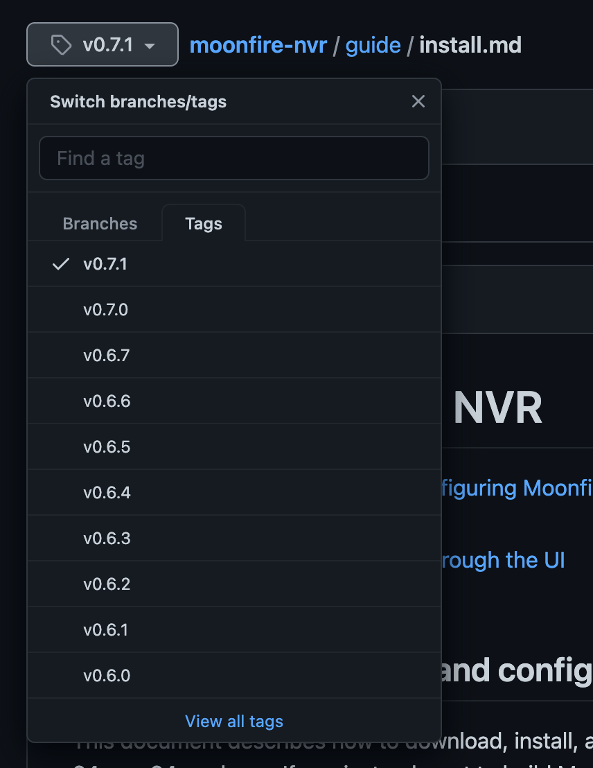
Task: Open the link containing "figuring Moonfi"
Action: point(517,489)
